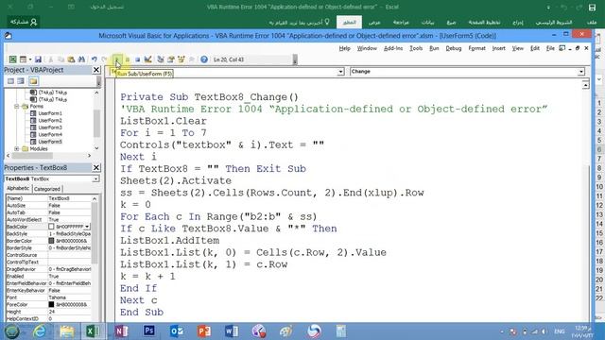This screenshot has height=340, width=605.
Task: Open Photoshop from the taskbar
Action: tap(149, 331)
